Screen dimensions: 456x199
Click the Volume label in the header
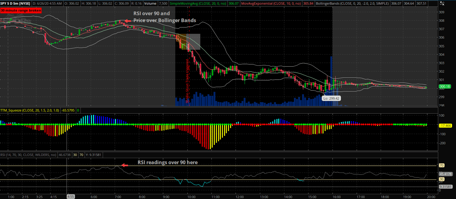click(150, 3)
